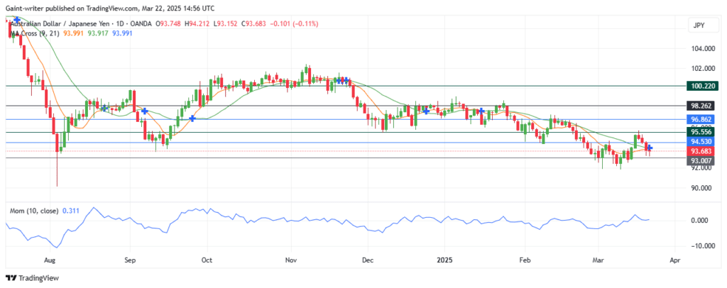727x288 pixels.
Task: Click the open value O93.748 in header
Action: tap(167, 23)
